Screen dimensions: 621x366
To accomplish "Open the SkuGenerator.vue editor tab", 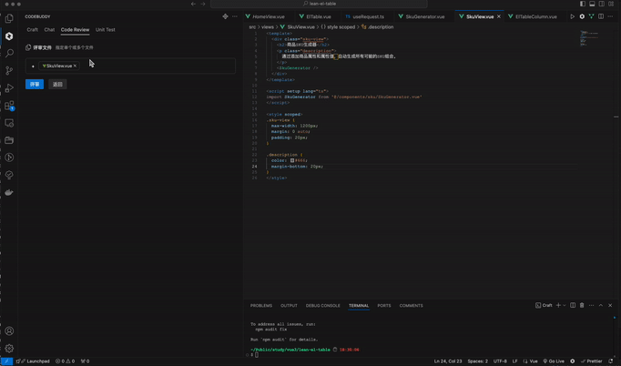I will click(424, 16).
